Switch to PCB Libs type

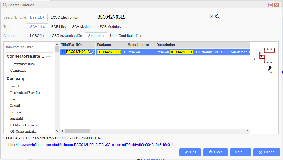(59, 27)
